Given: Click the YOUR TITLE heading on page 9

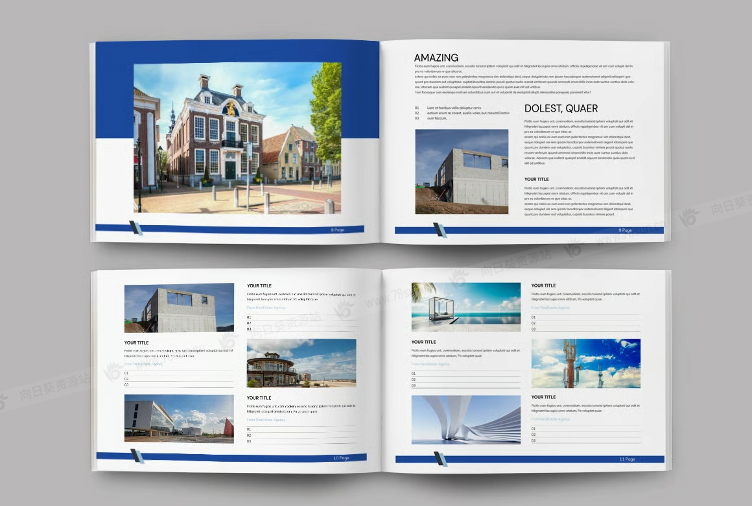Looking at the screenshot, I should pyautogui.click(x=536, y=179).
